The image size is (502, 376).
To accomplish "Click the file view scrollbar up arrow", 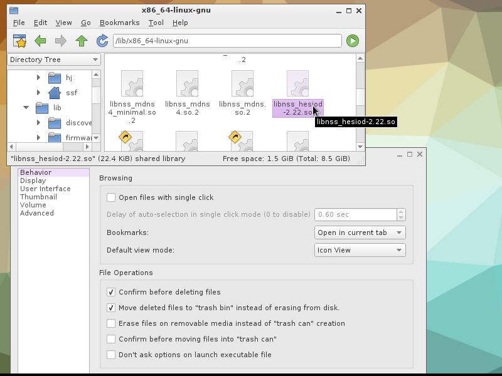I will 360,58.
